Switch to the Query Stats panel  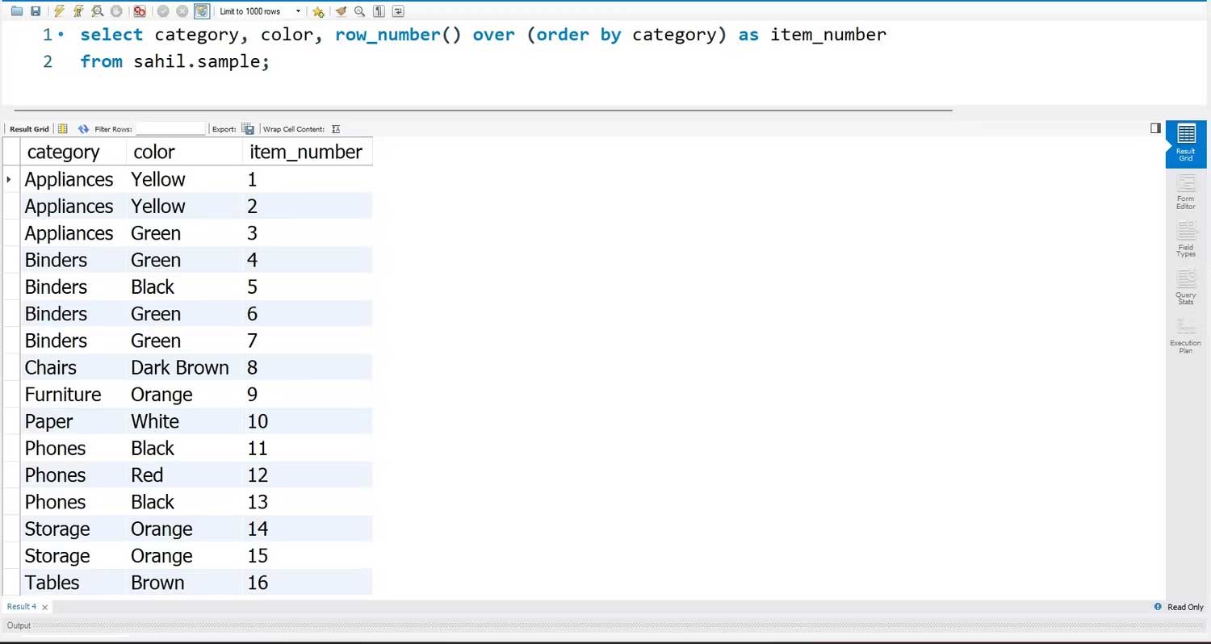point(1185,289)
